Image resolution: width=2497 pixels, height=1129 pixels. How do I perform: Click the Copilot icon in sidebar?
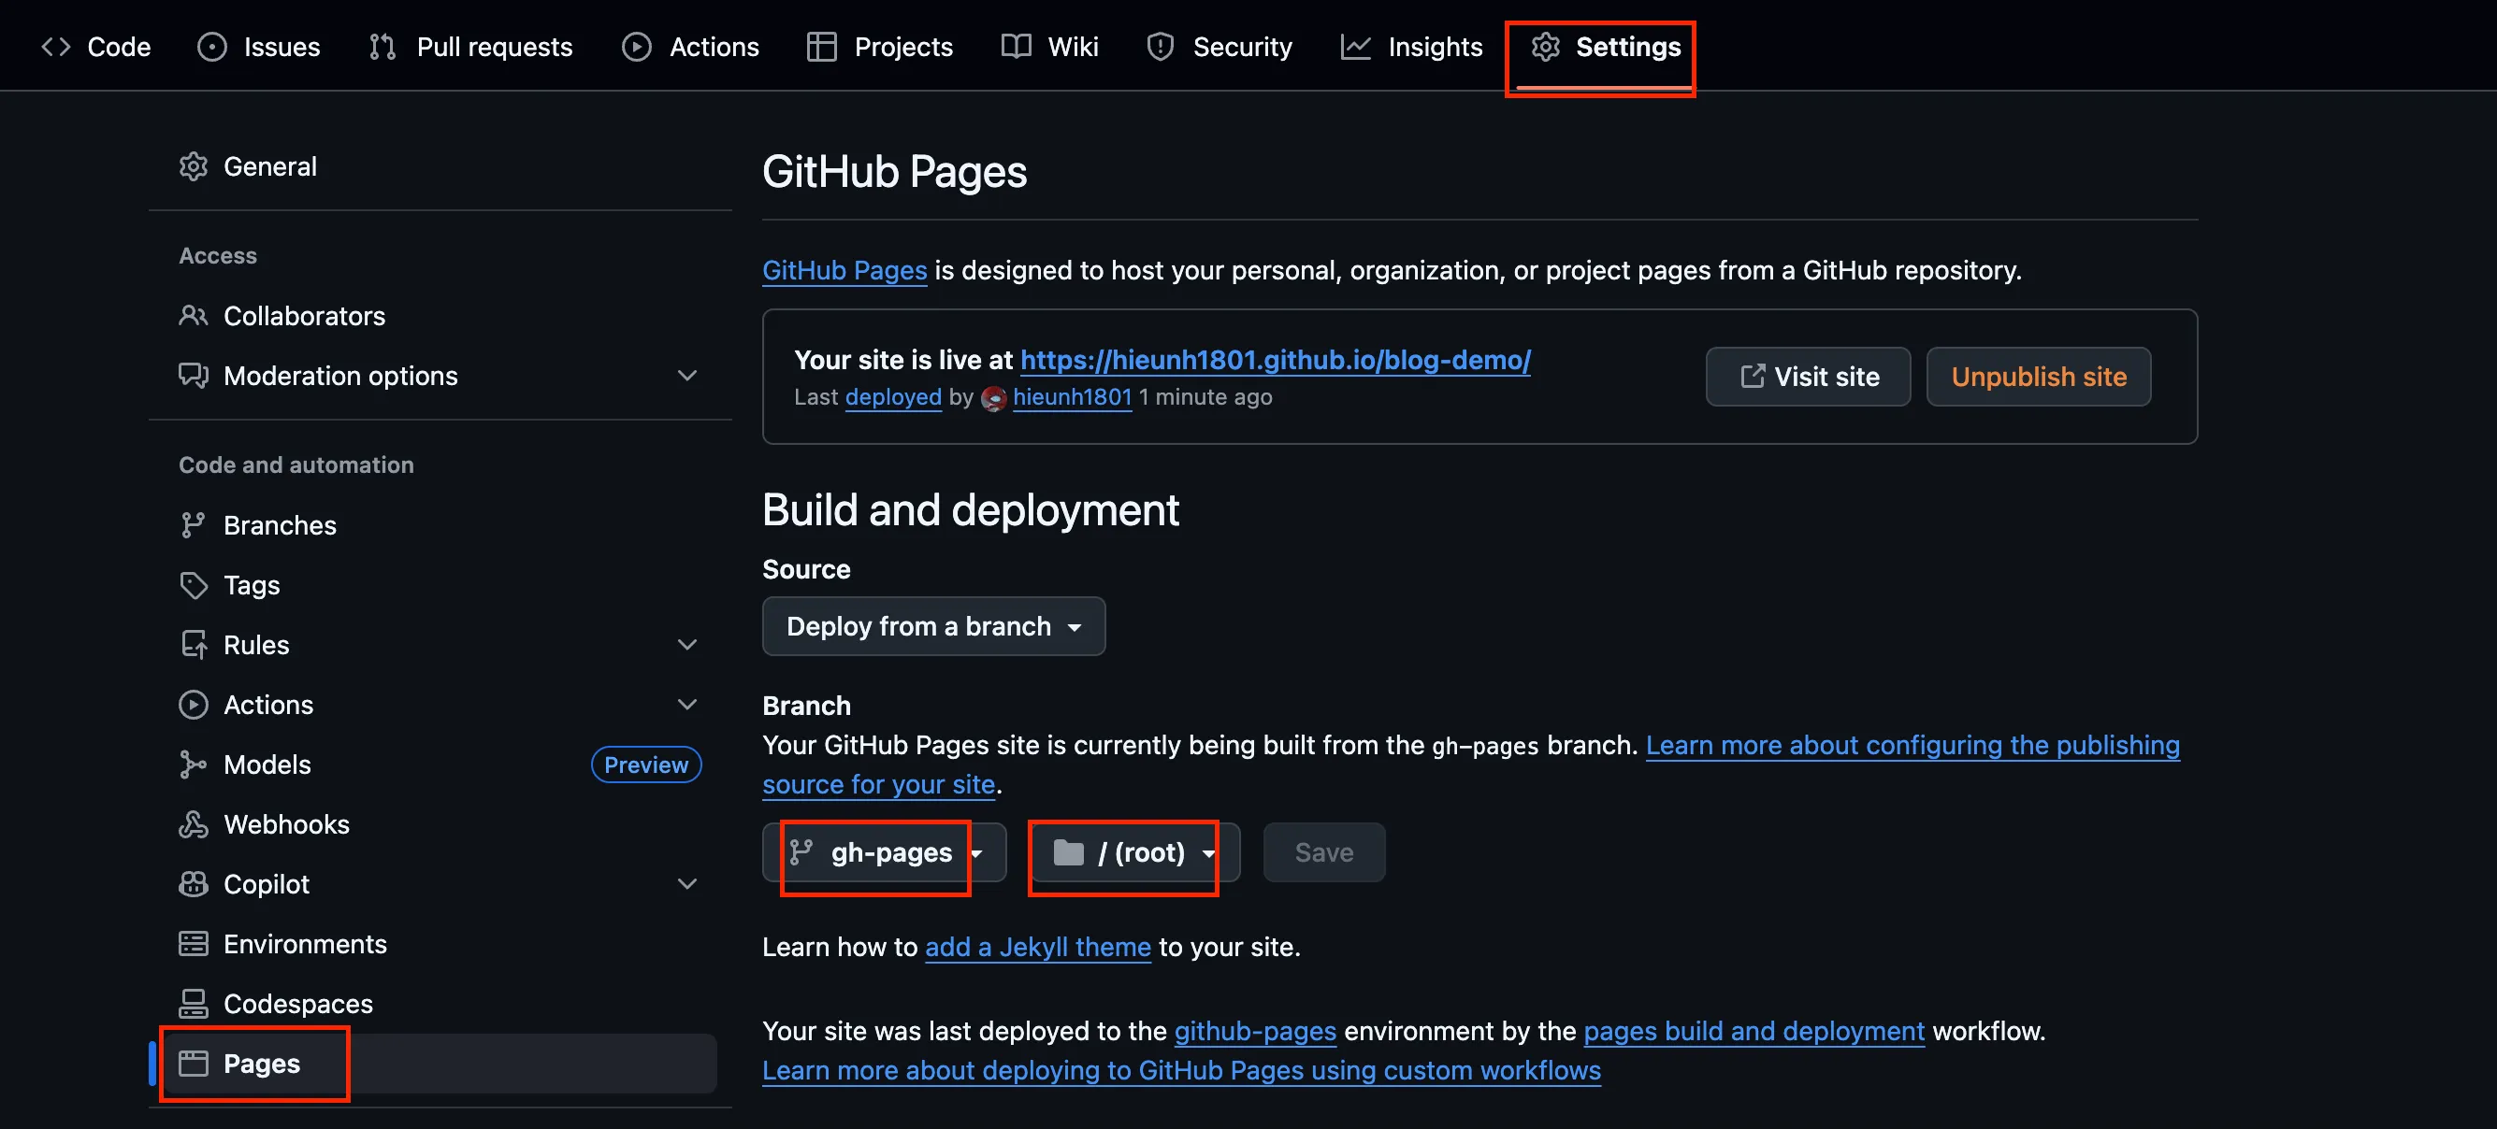click(x=193, y=884)
